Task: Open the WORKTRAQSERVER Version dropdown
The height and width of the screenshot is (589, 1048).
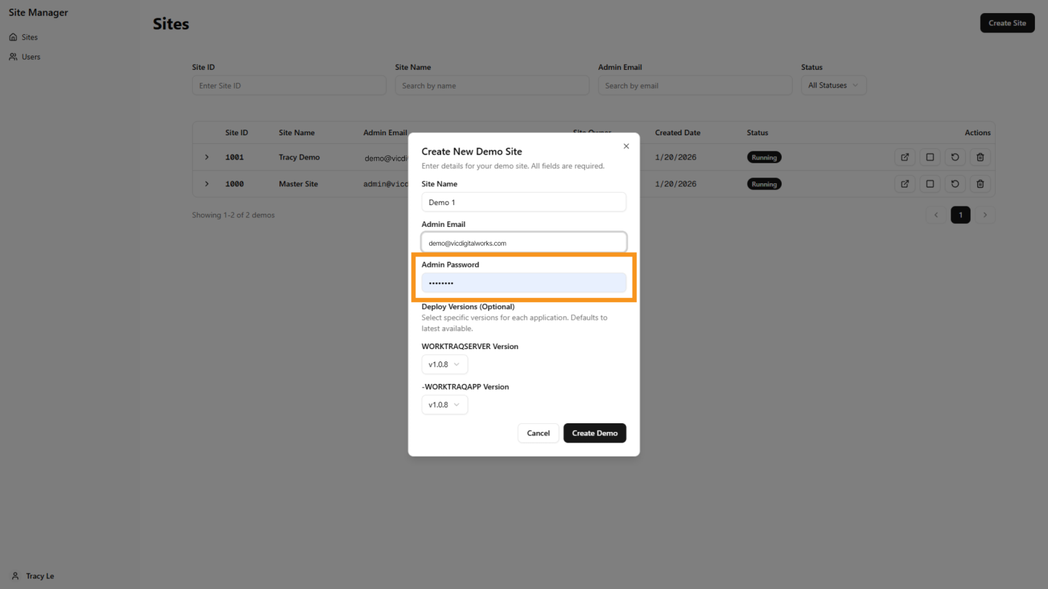Action: [x=444, y=364]
